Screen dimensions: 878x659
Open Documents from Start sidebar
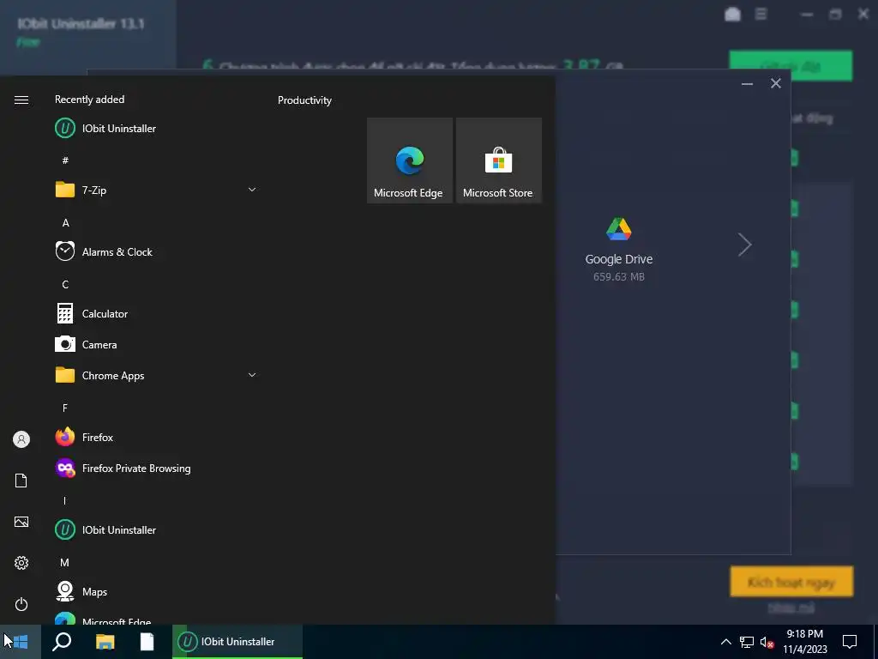click(x=21, y=481)
